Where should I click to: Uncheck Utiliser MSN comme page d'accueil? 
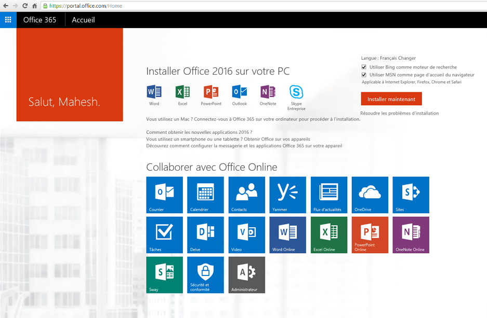[364, 75]
